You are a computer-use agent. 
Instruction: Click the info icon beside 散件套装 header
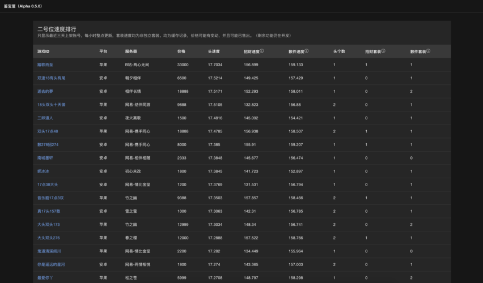(428, 51)
